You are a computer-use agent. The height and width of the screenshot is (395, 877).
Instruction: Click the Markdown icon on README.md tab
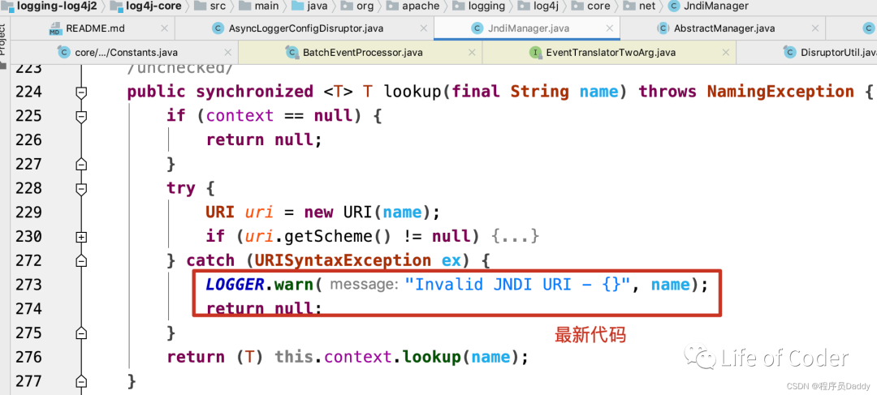pyautogui.click(x=54, y=28)
